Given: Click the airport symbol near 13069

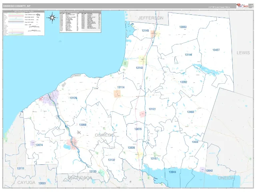Looking at the screenshot, I should click(79, 132).
